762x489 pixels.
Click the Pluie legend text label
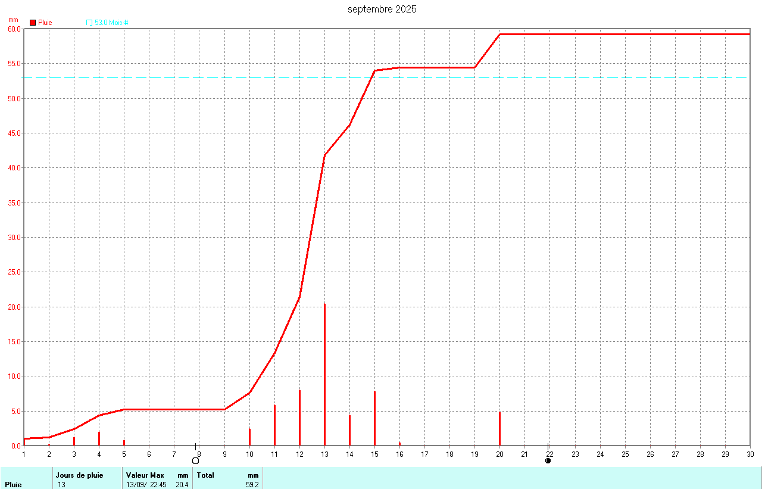click(x=45, y=23)
